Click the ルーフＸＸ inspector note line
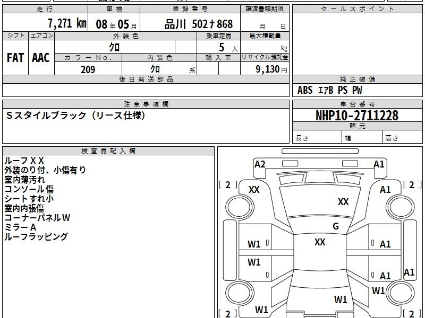The width and height of the screenshot is (425, 318). click(x=24, y=161)
